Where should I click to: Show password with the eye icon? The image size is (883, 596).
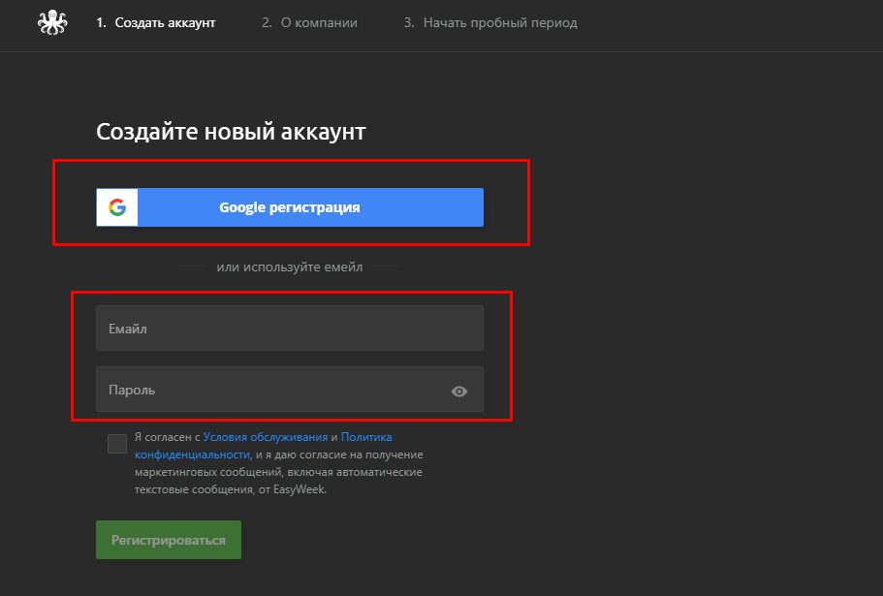tap(459, 392)
